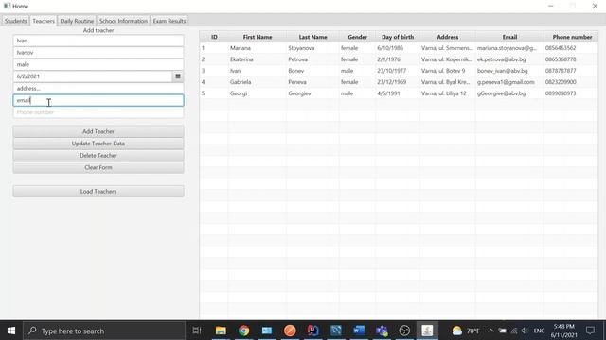Open the date picker calendar icon
Screen dimensions: 606x340
tap(178, 76)
